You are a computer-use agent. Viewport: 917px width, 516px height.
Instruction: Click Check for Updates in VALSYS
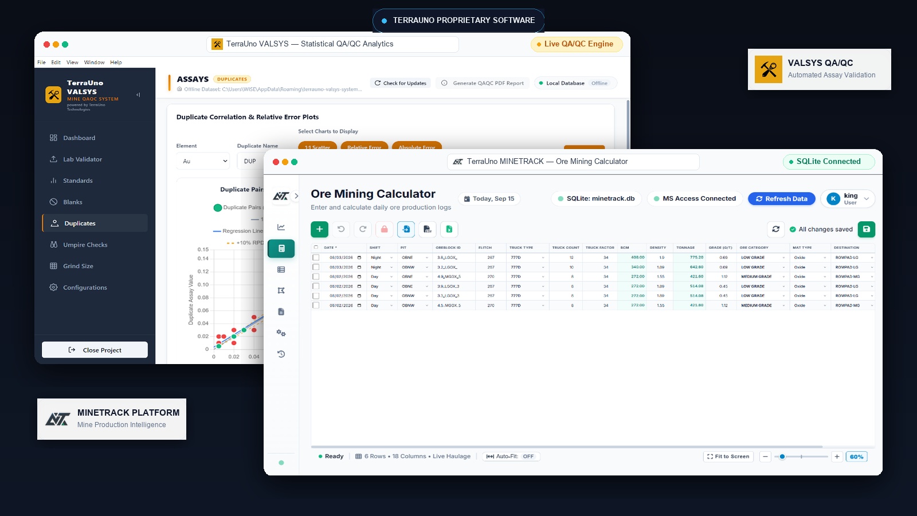(401, 83)
